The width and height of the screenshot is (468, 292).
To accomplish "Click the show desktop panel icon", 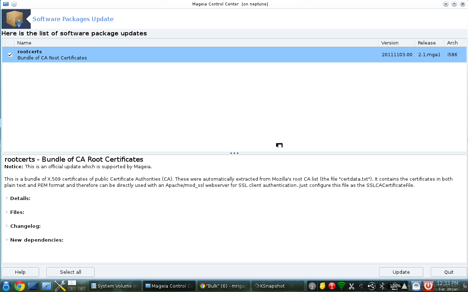I will 33,286.
